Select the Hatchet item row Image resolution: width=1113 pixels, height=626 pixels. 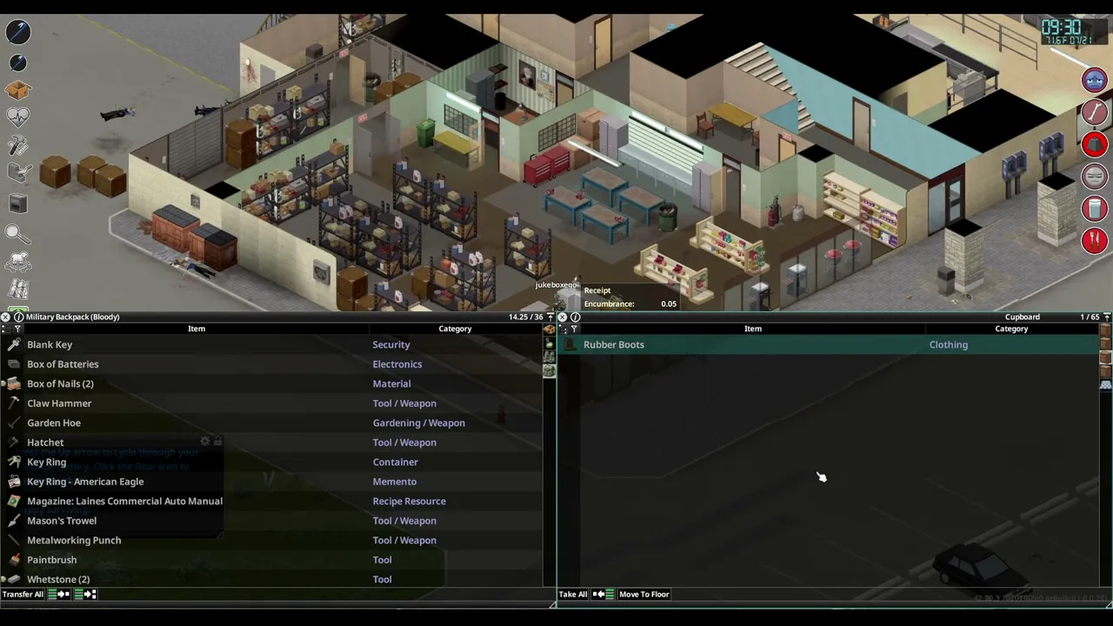[271, 443]
